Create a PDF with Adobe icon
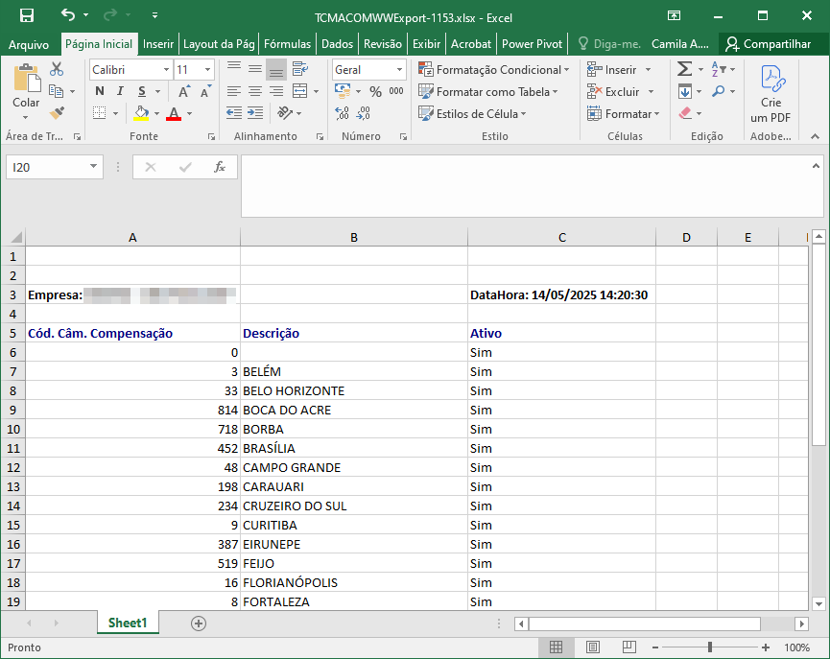 coord(771,94)
